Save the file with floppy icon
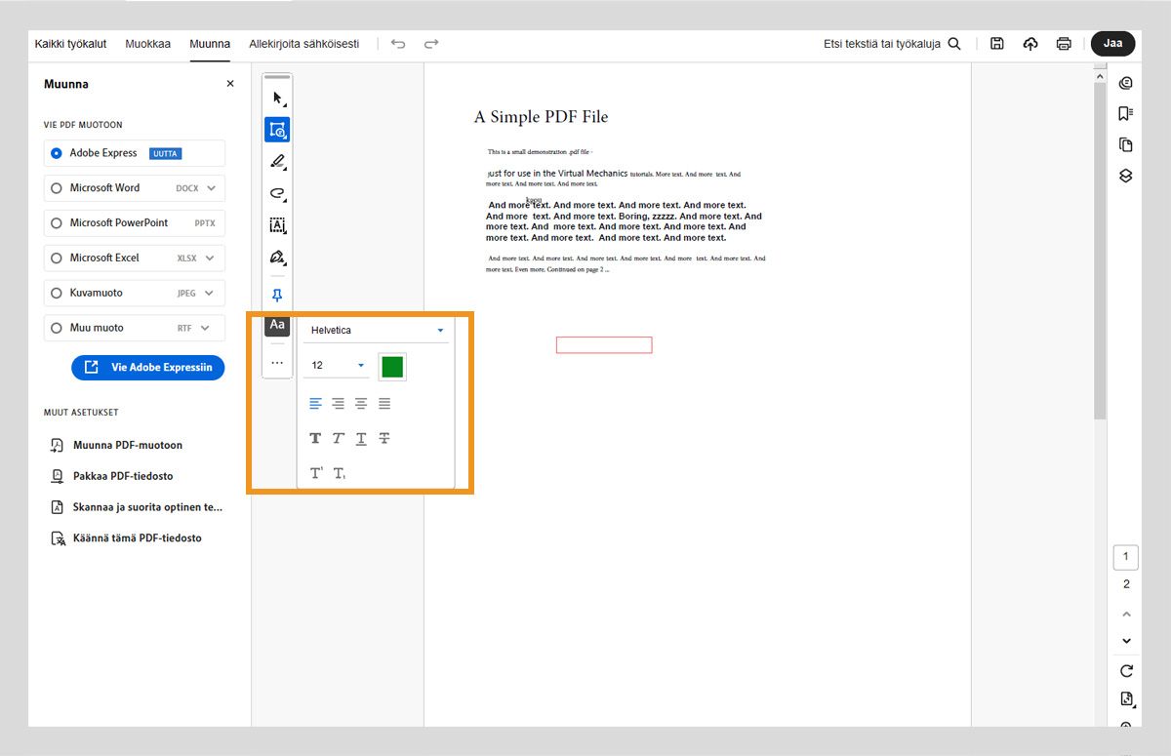1171x756 pixels. pos(997,44)
